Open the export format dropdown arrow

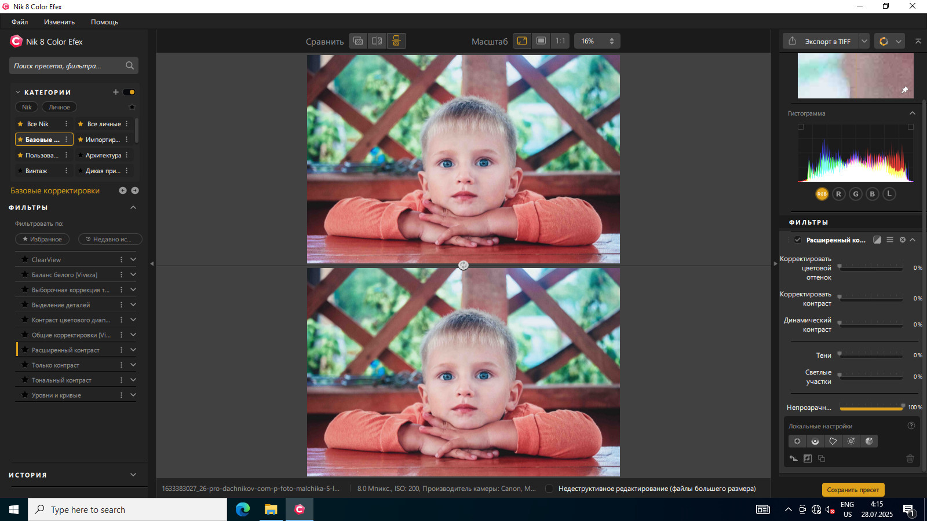point(864,41)
